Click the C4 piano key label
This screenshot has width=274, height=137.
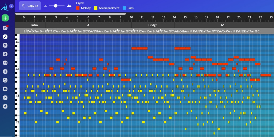coord(17,69)
